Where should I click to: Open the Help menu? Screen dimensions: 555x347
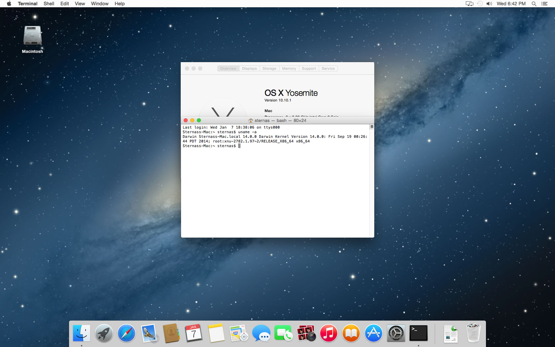tap(120, 4)
